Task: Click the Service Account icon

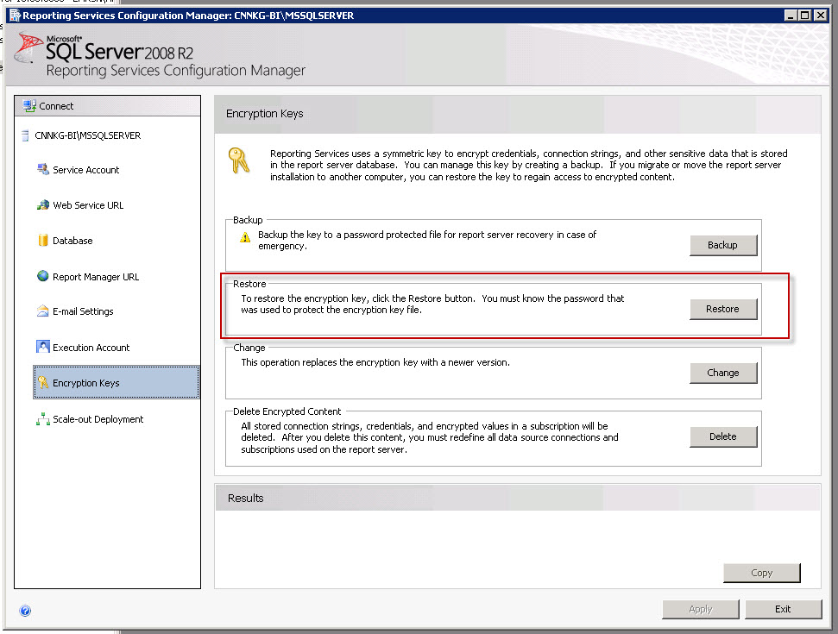Action: (x=43, y=169)
